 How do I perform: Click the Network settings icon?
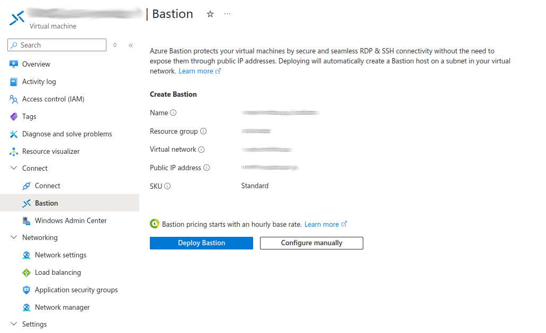26,255
